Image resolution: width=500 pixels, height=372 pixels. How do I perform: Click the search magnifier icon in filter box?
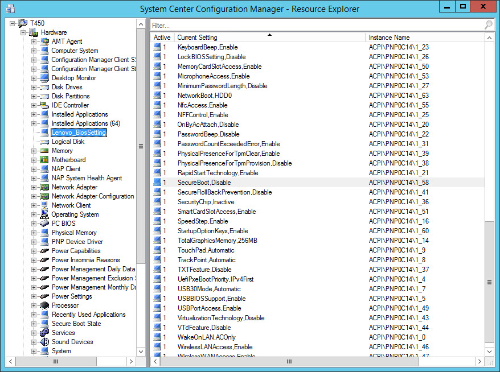tap(488, 25)
